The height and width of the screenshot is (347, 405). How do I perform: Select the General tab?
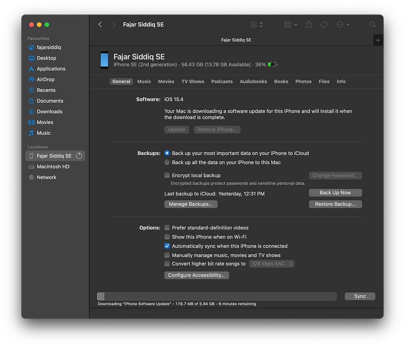pyautogui.click(x=121, y=82)
